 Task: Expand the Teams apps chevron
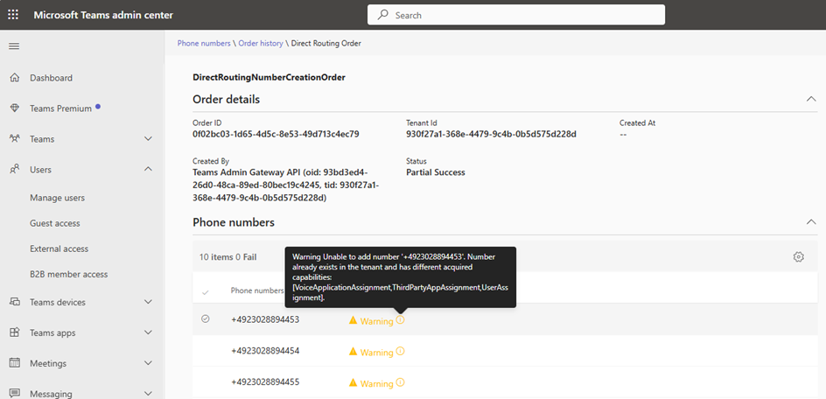click(x=149, y=332)
